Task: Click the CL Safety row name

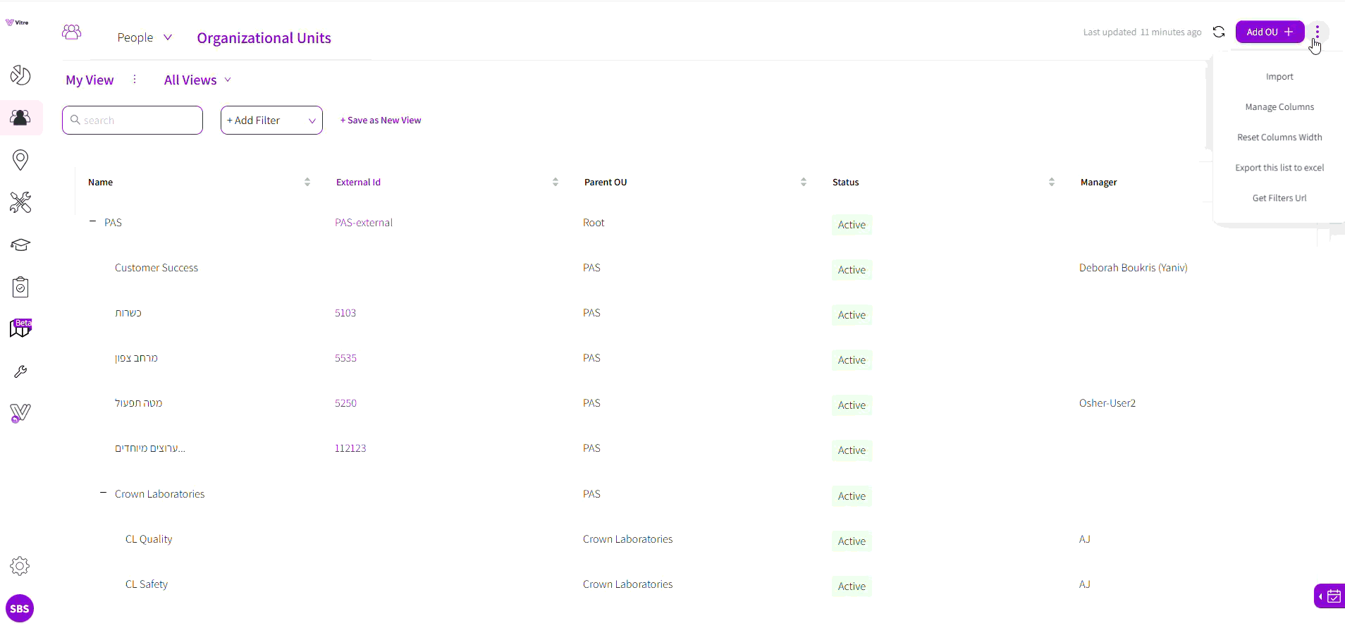Action: [147, 584]
